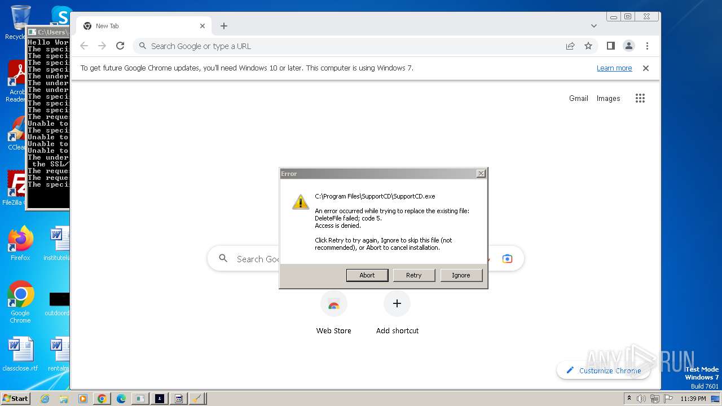Click the Google search box

tap(366, 259)
